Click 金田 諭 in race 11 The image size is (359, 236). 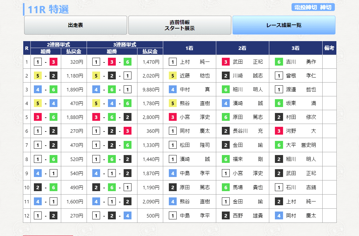(x=248, y=202)
